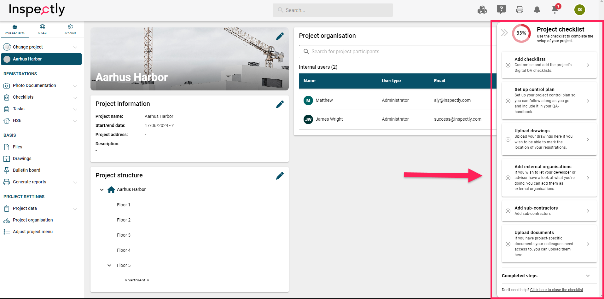This screenshot has height=299, width=604.
Task: Collapse the Aarhus Harbor tree node
Action: (102, 190)
